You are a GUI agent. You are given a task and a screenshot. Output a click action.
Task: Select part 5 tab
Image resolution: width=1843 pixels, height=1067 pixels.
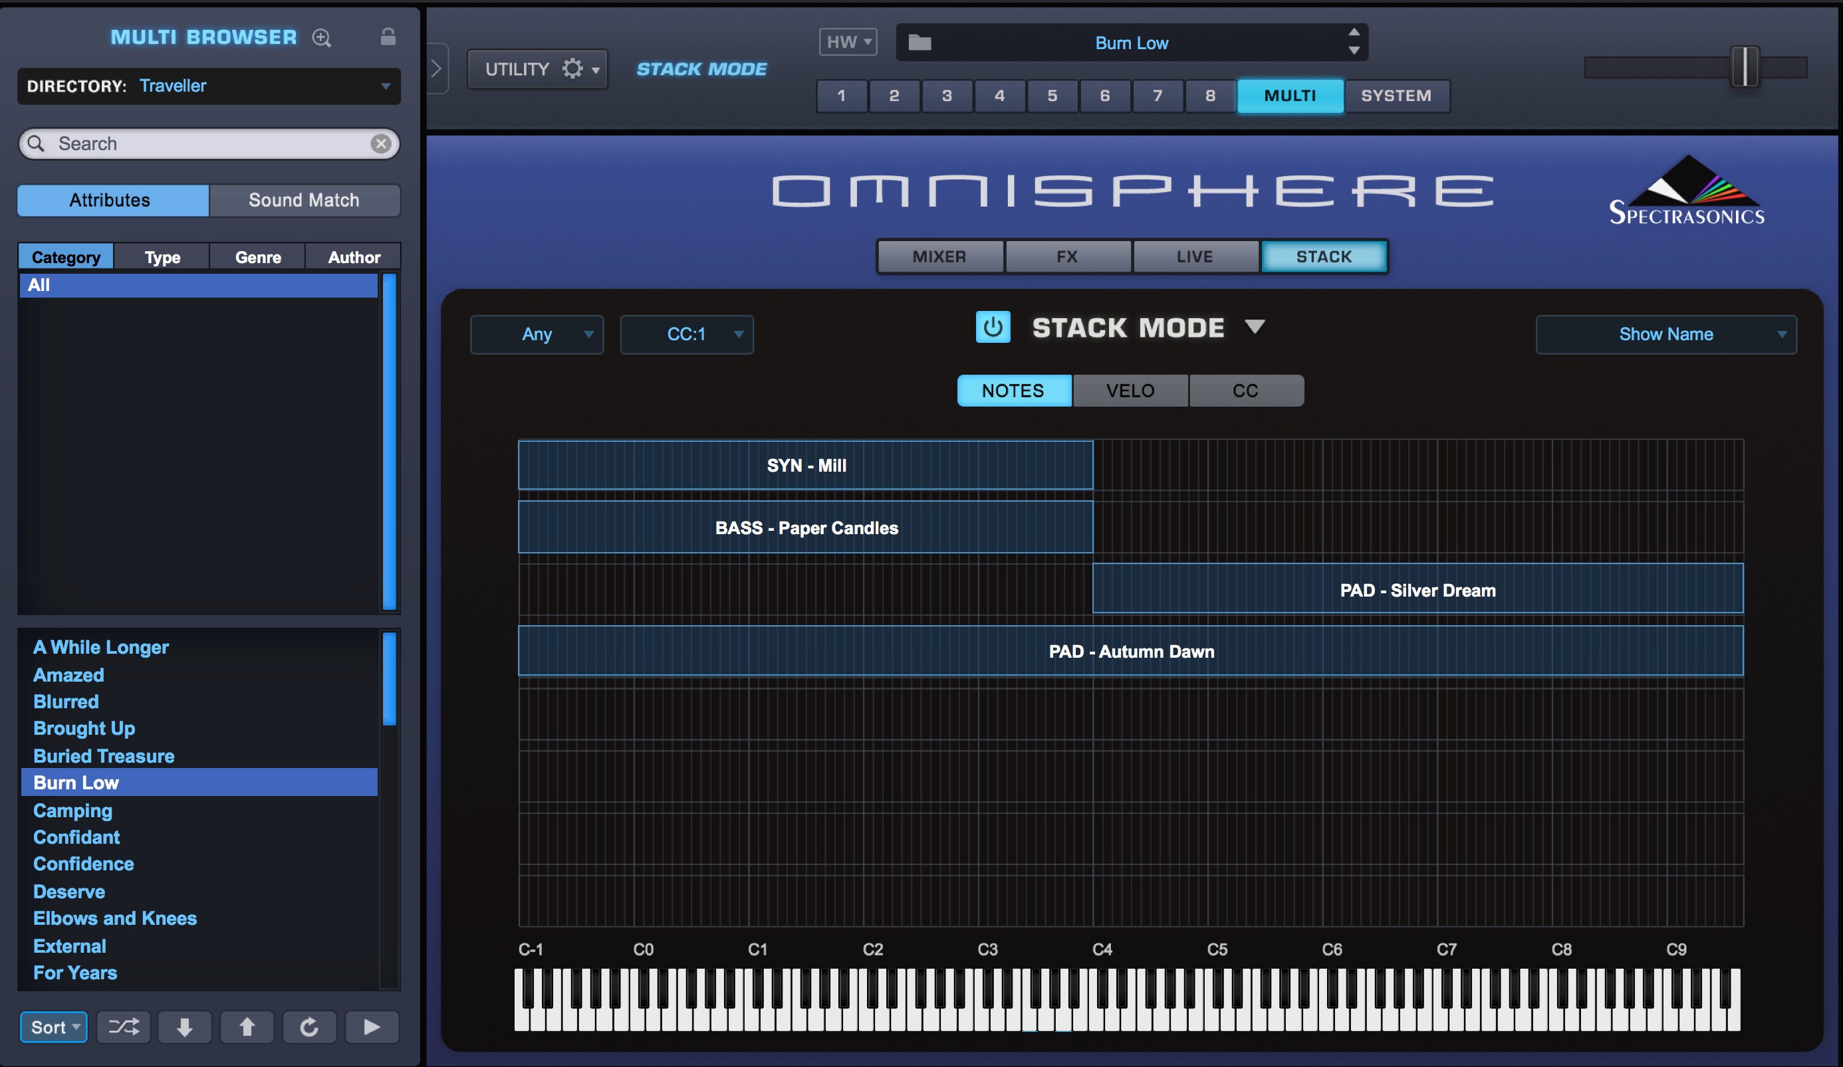[x=1052, y=96]
